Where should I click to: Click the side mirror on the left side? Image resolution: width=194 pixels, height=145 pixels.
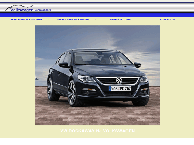click(64, 65)
